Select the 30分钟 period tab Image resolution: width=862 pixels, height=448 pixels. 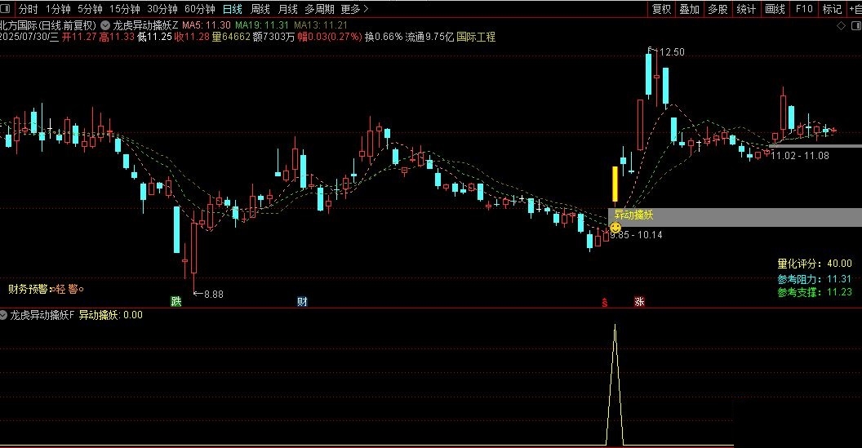pos(162,9)
